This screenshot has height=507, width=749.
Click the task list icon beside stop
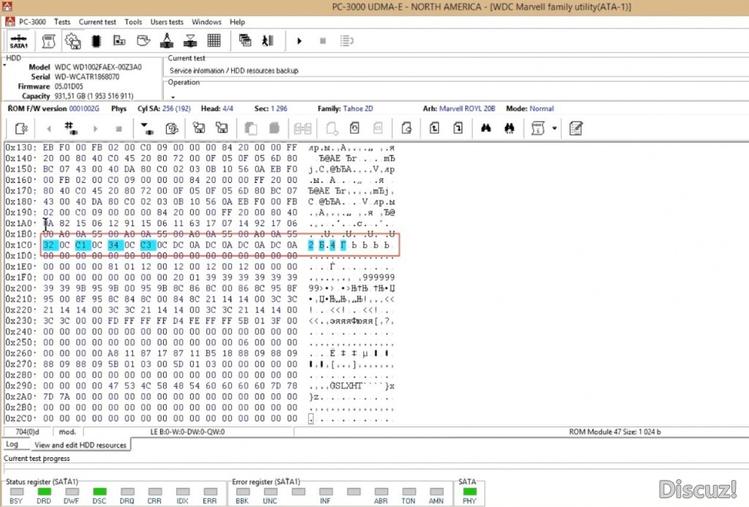347,41
